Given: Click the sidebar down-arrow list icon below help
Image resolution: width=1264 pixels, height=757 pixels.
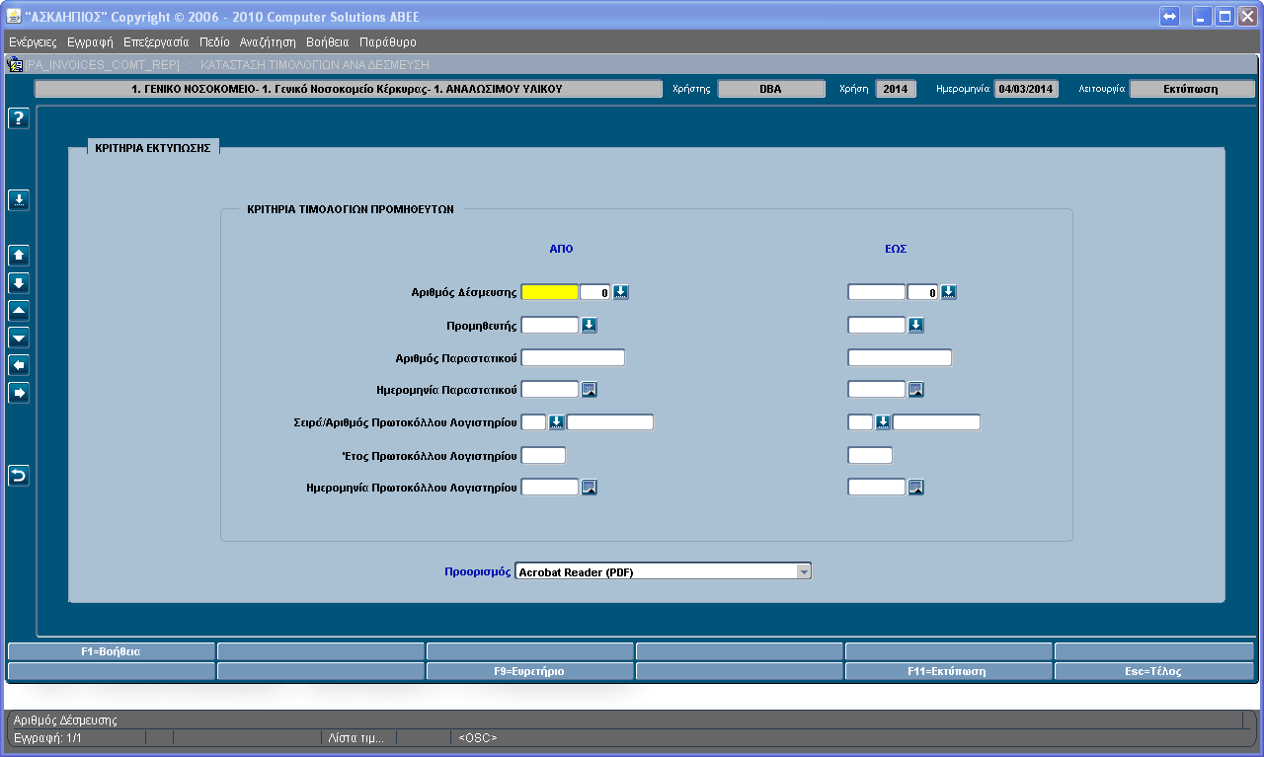Looking at the screenshot, I should pyautogui.click(x=19, y=200).
